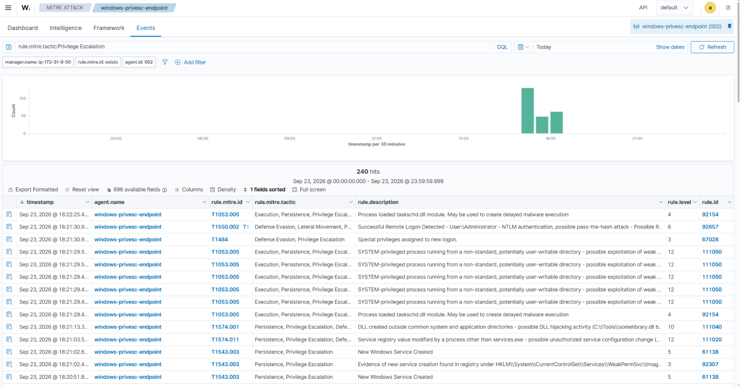Click Export Formatted button
740x387 pixels.
(33, 189)
